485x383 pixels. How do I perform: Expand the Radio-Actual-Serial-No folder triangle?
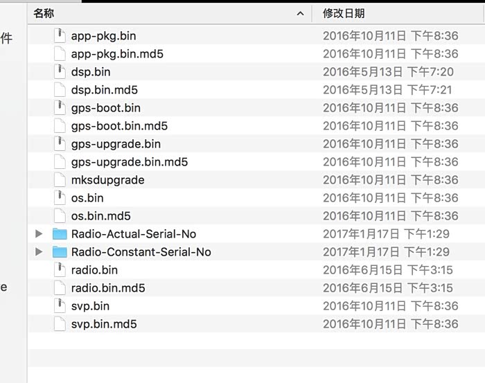click(39, 234)
